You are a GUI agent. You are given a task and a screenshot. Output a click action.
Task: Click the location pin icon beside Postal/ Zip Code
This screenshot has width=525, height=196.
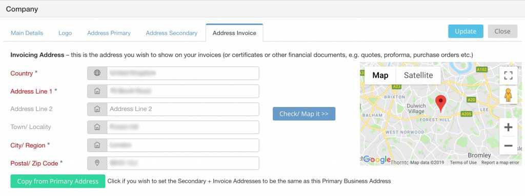(97, 163)
